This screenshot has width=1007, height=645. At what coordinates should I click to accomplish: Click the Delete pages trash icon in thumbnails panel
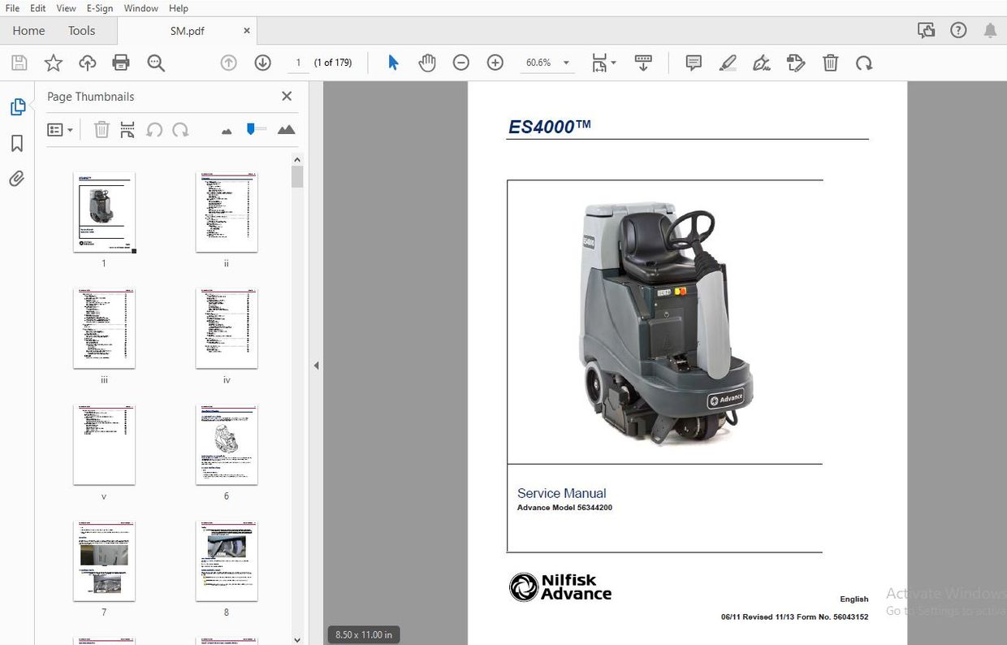pyautogui.click(x=101, y=129)
